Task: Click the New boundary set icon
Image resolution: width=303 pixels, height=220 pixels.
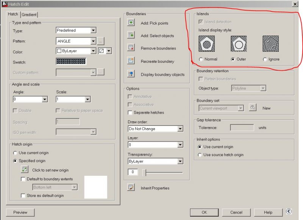Action: tap(253, 107)
